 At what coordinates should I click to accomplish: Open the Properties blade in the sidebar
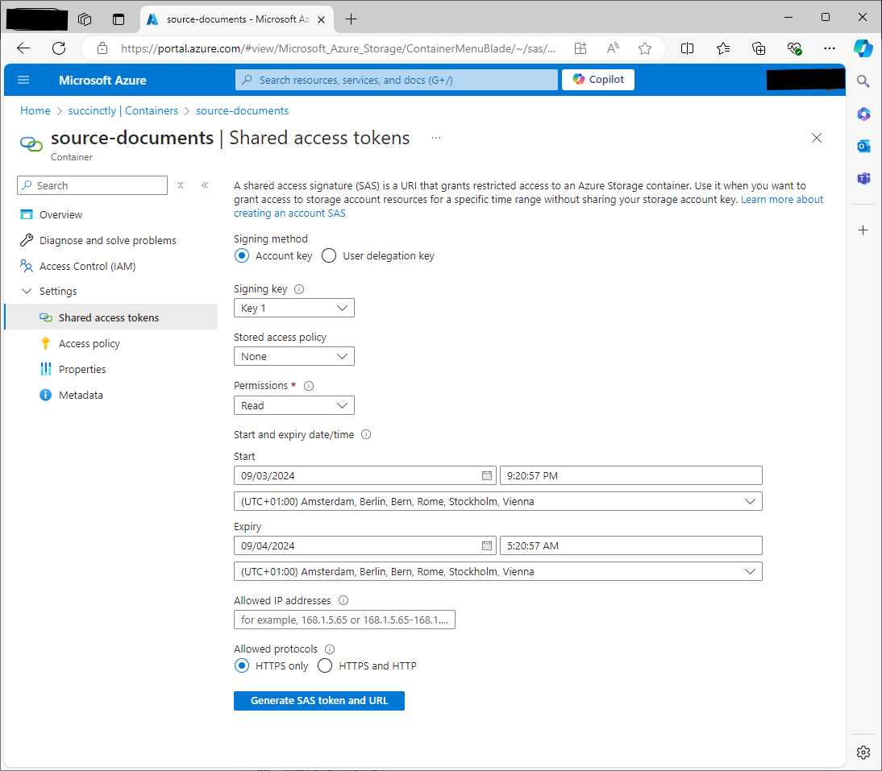coord(82,369)
